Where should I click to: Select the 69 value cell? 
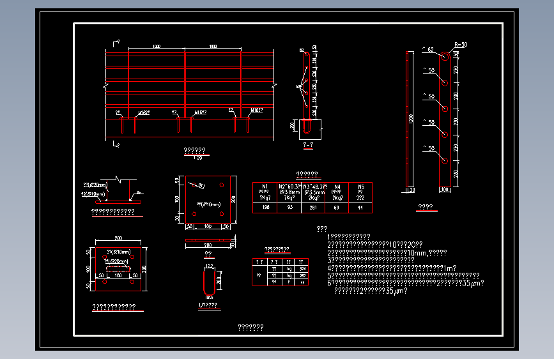336,208
